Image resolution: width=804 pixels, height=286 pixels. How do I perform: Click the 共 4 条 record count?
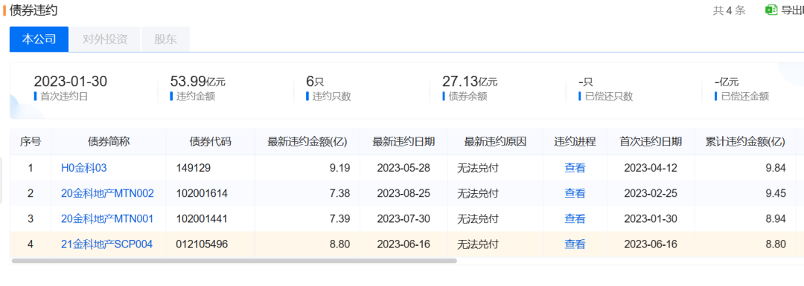click(729, 10)
